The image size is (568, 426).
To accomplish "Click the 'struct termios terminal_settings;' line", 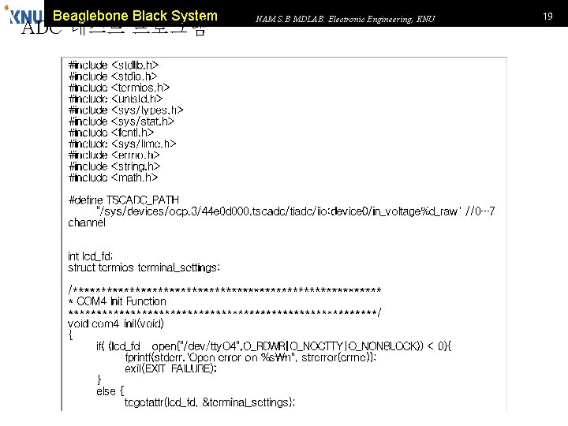I will coord(144,267).
